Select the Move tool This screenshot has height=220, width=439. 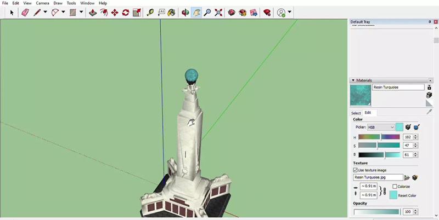(115, 13)
